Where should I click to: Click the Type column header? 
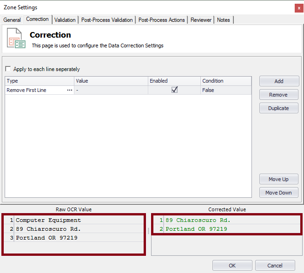pyautogui.click(x=40, y=81)
